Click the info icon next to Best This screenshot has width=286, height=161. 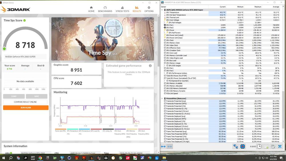[43, 66]
